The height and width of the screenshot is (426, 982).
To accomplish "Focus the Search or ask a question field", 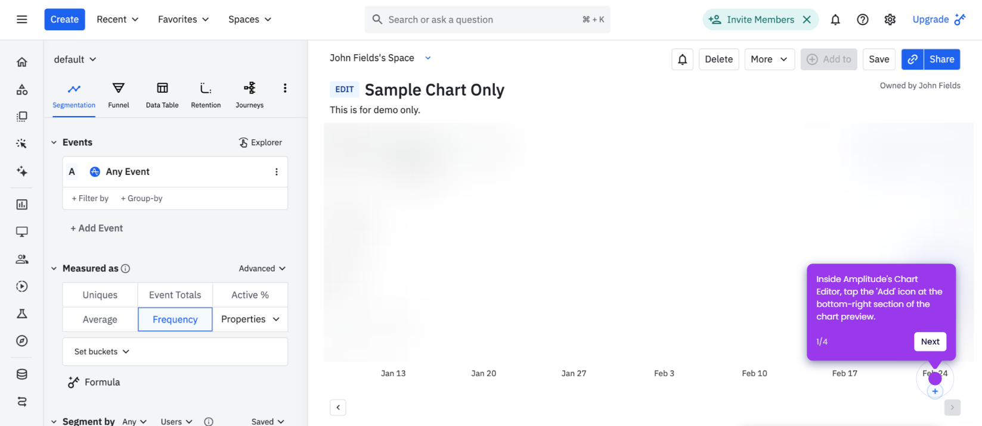I will (487, 20).
